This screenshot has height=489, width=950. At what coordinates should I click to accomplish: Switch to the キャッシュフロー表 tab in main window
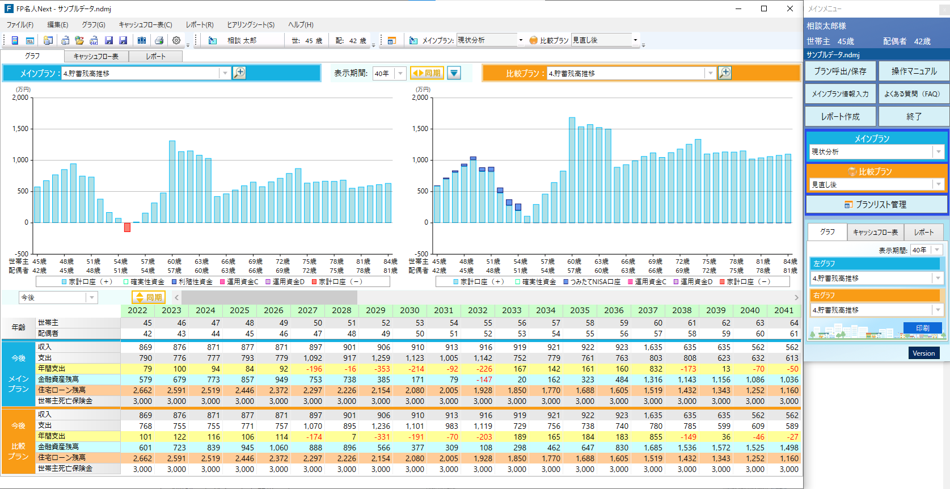click(x=96, y=56)
